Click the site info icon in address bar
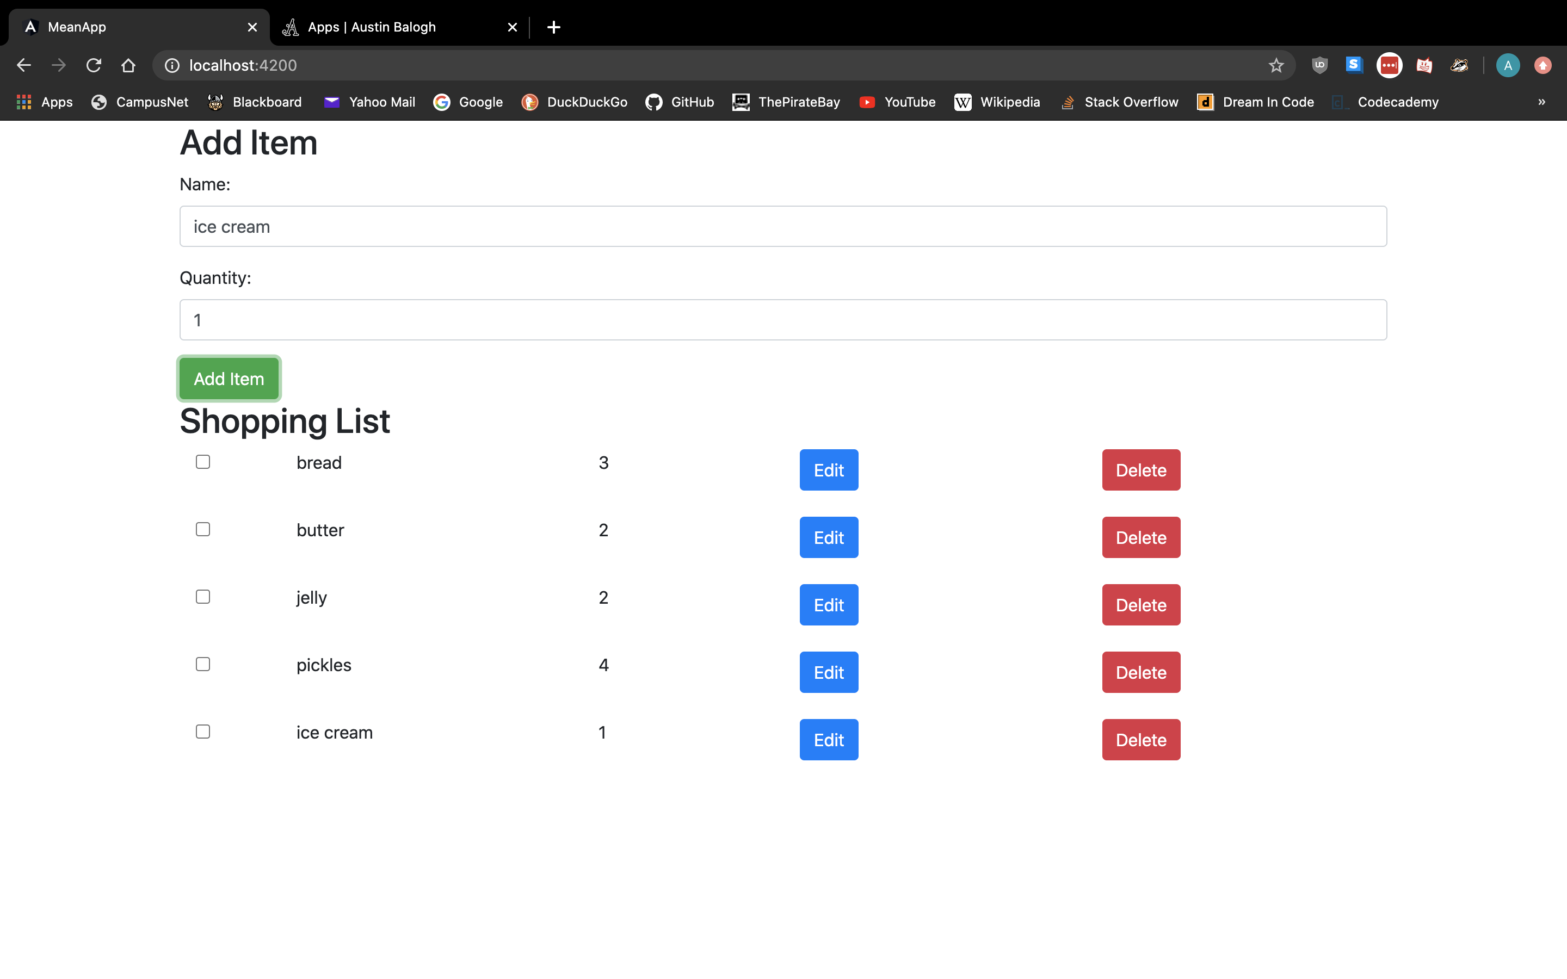The width and height of the screenshot is (1567, 979). 171,65
